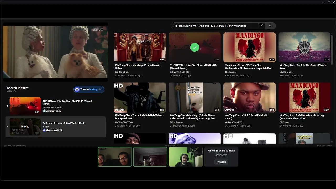Click the 'Wu-Tang Clan - C.R.E.A.M.' video title

pos(246,117)
